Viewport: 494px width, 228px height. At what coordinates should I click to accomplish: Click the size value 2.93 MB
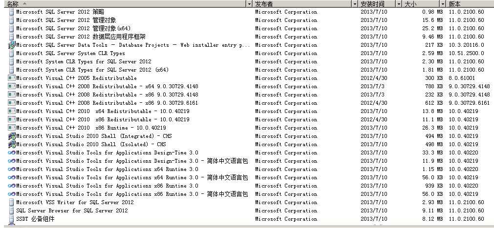[x=432, y=203]
